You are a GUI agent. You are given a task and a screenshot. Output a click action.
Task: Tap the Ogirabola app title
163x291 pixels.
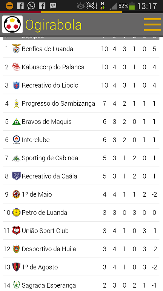[54, 25]
